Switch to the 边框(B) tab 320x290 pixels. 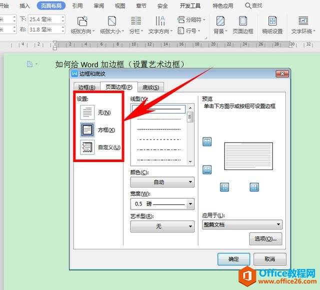(x=86, y=87)
